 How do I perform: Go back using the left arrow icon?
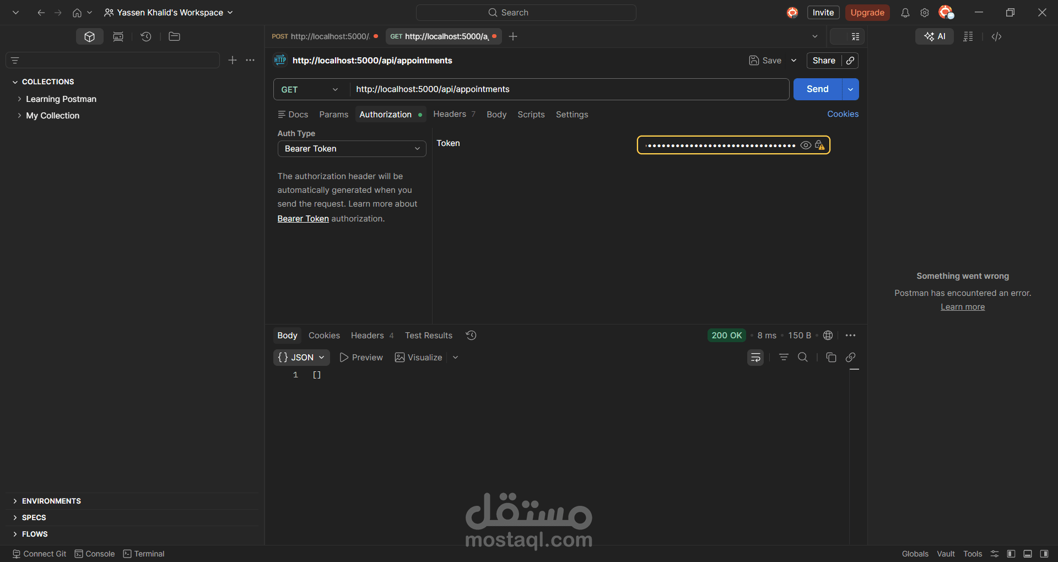[x=41, y=13]
